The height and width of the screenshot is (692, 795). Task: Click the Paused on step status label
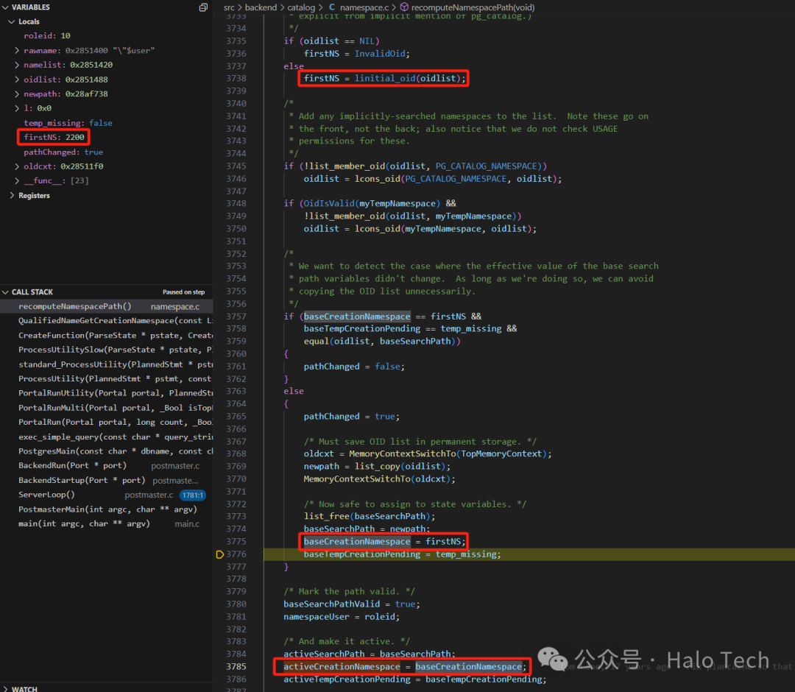pos(183,292)
